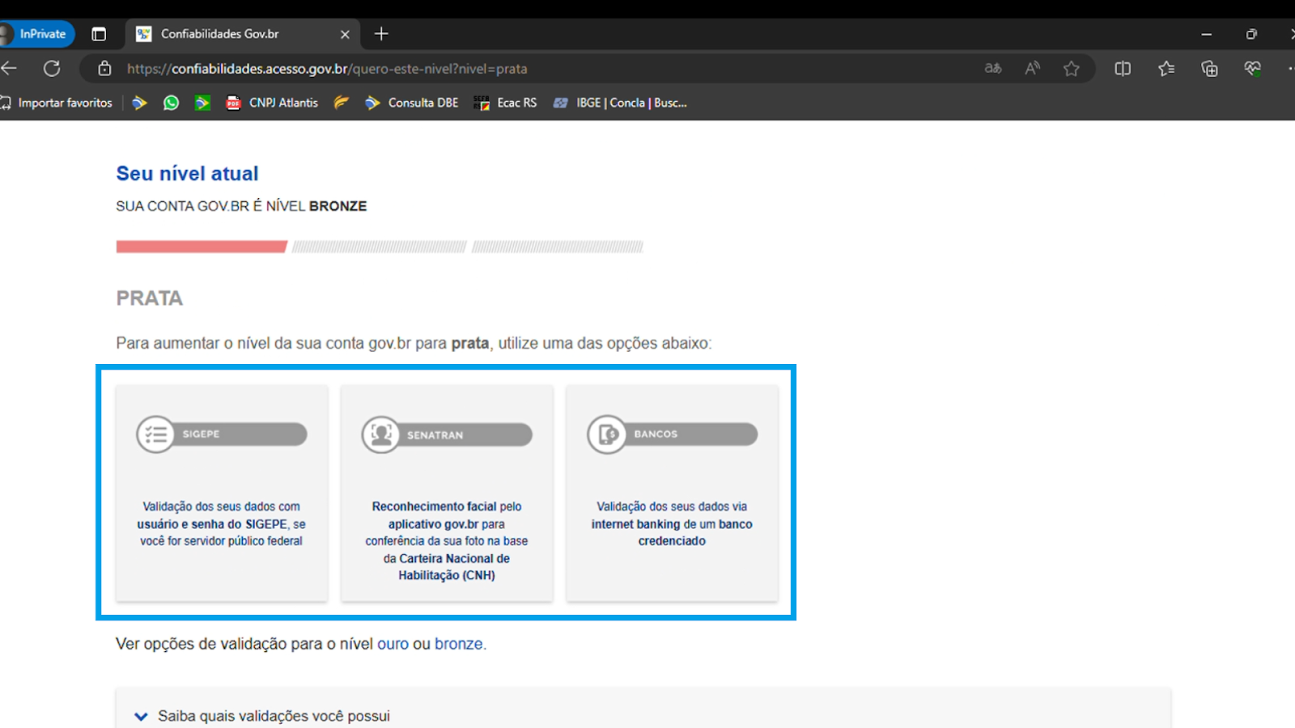The image size is (1295, 728).
Task: Click the blue arrow bookmark after Importar favoritos
Action: click(x=139, y=103)
